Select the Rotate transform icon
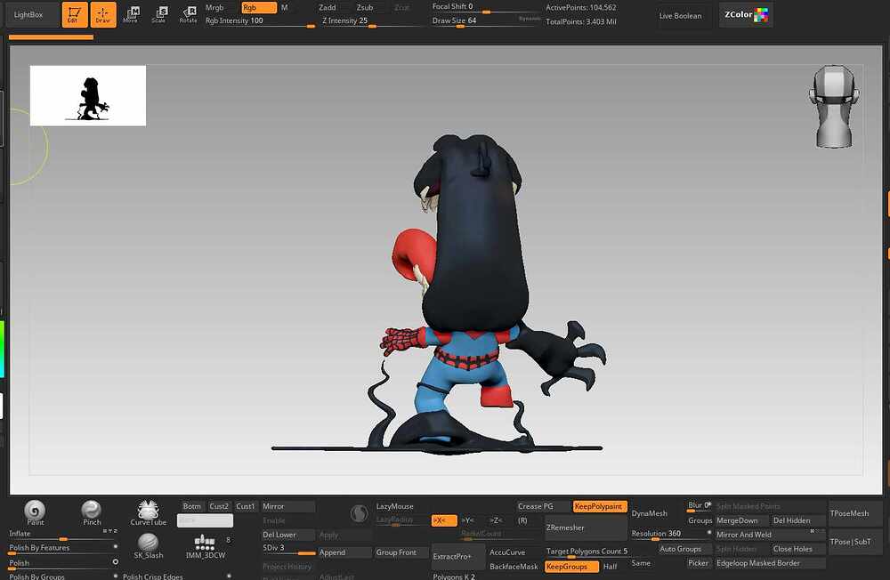 (189, 14)
